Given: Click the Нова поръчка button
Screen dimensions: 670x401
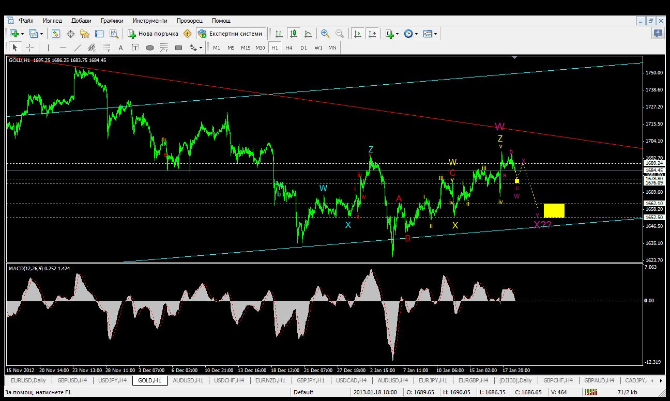Looking at the screenshot, I should pyautogui.click(x=153, y=34).
